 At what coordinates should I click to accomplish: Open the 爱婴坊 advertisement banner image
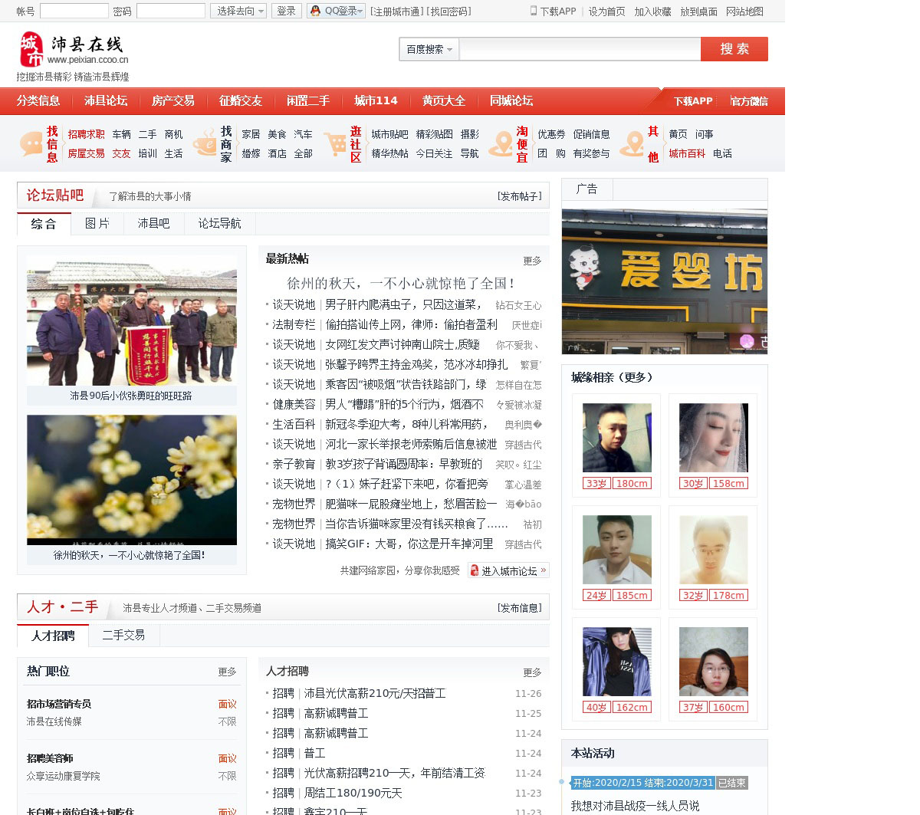[x=665, y=281]
